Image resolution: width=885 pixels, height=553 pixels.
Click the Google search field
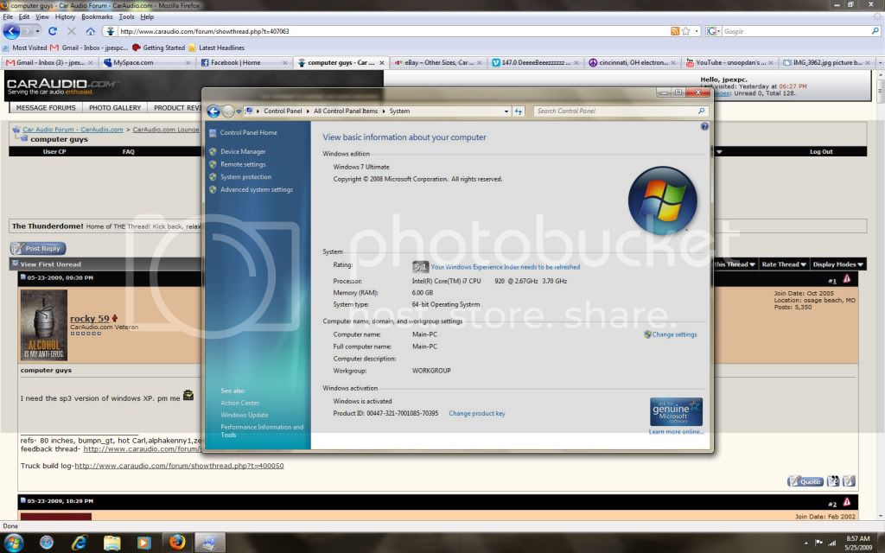coord(796,31)
